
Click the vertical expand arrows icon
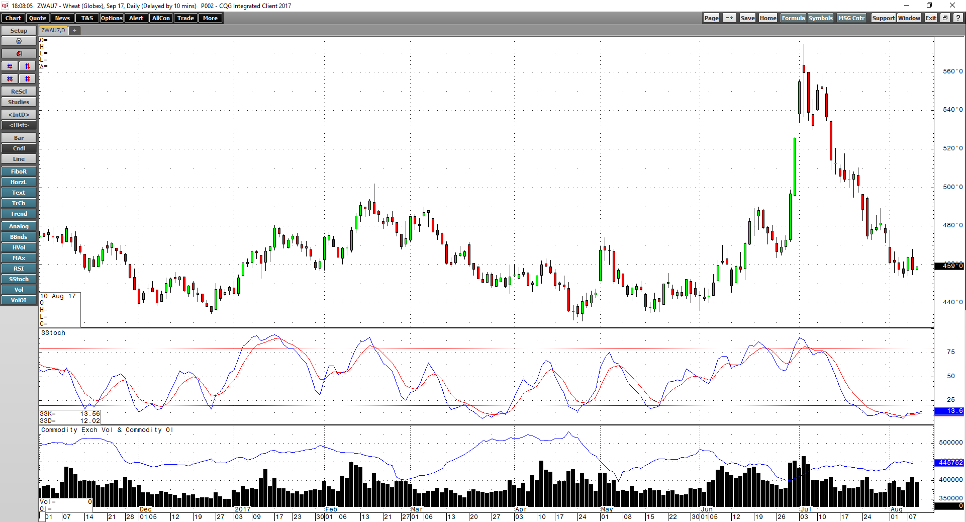[x=27, y=66]
